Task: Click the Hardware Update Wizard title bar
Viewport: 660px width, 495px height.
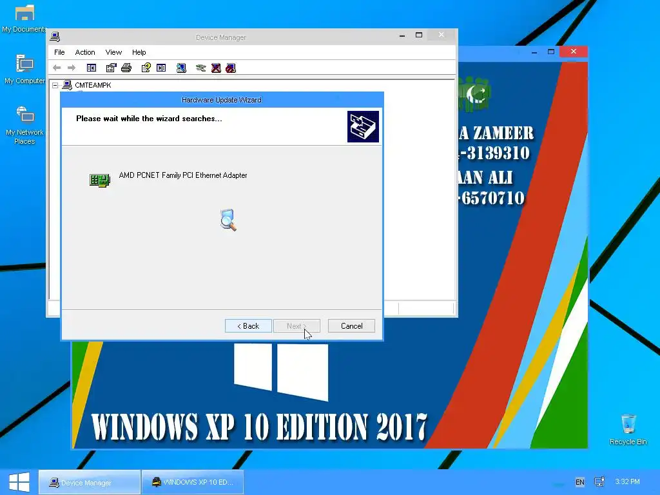Action: [222, 100]
